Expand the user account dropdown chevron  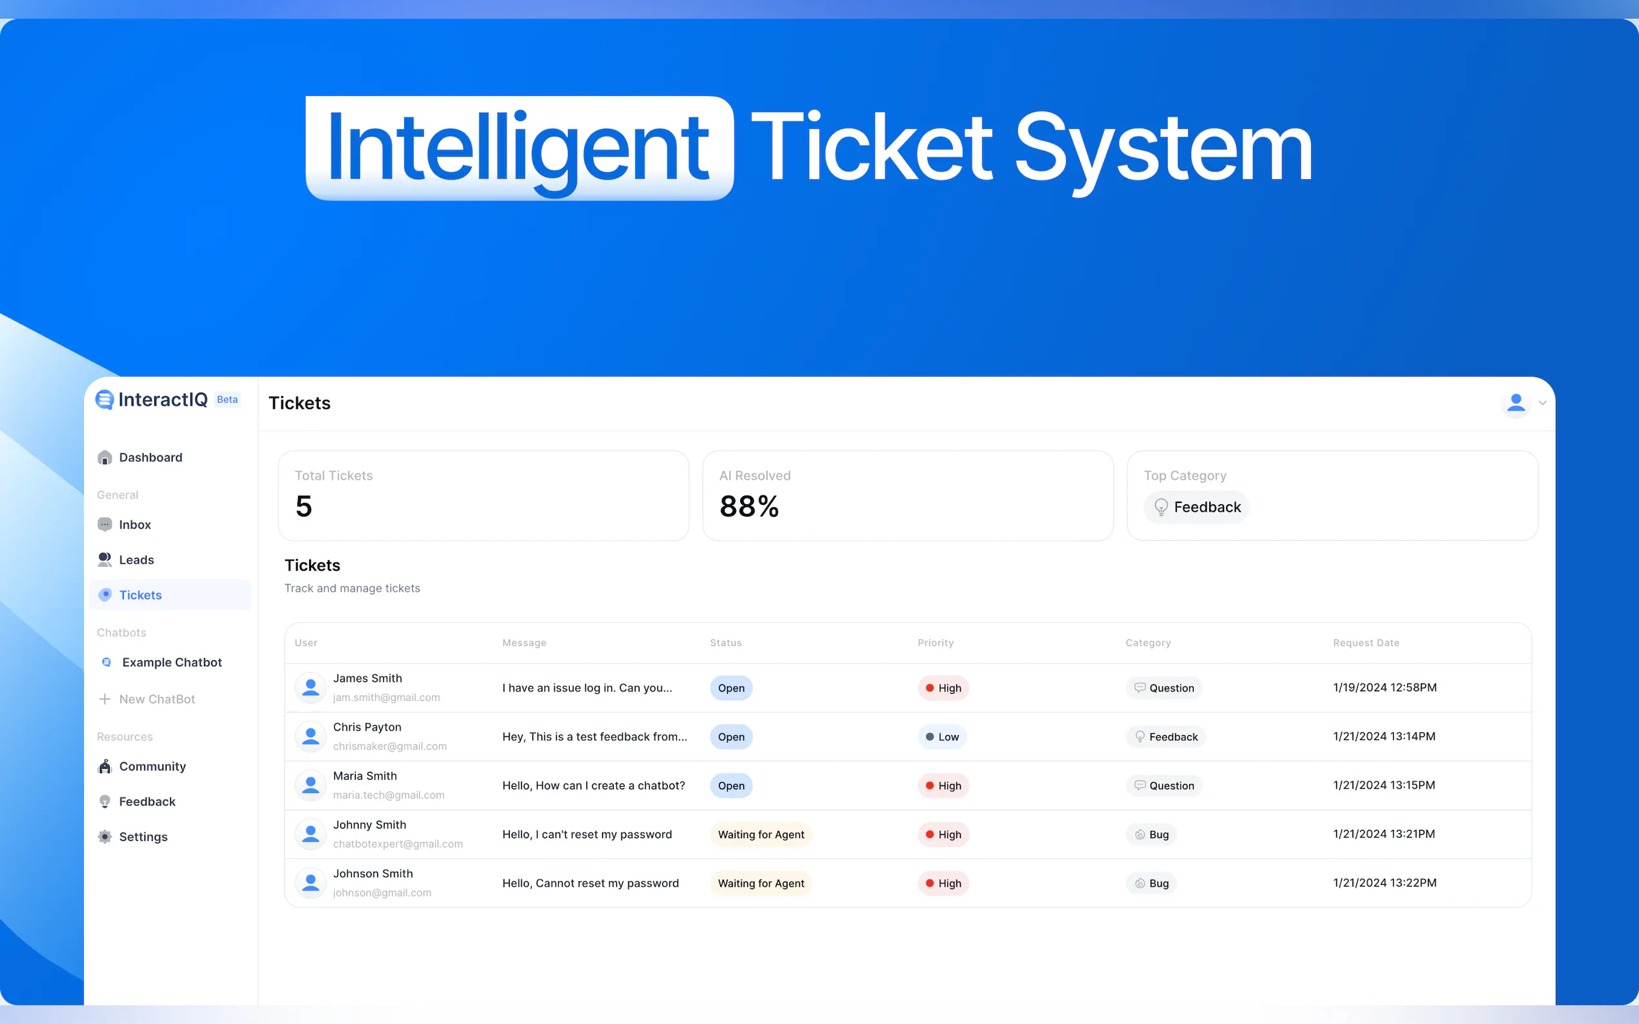click(x=1542, y=403)
